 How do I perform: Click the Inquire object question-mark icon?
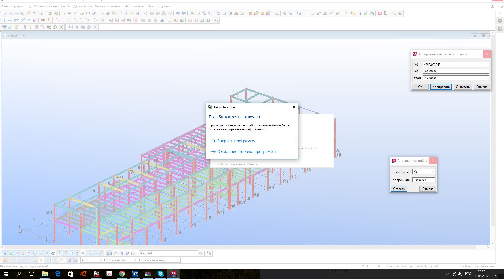(299, 13)
